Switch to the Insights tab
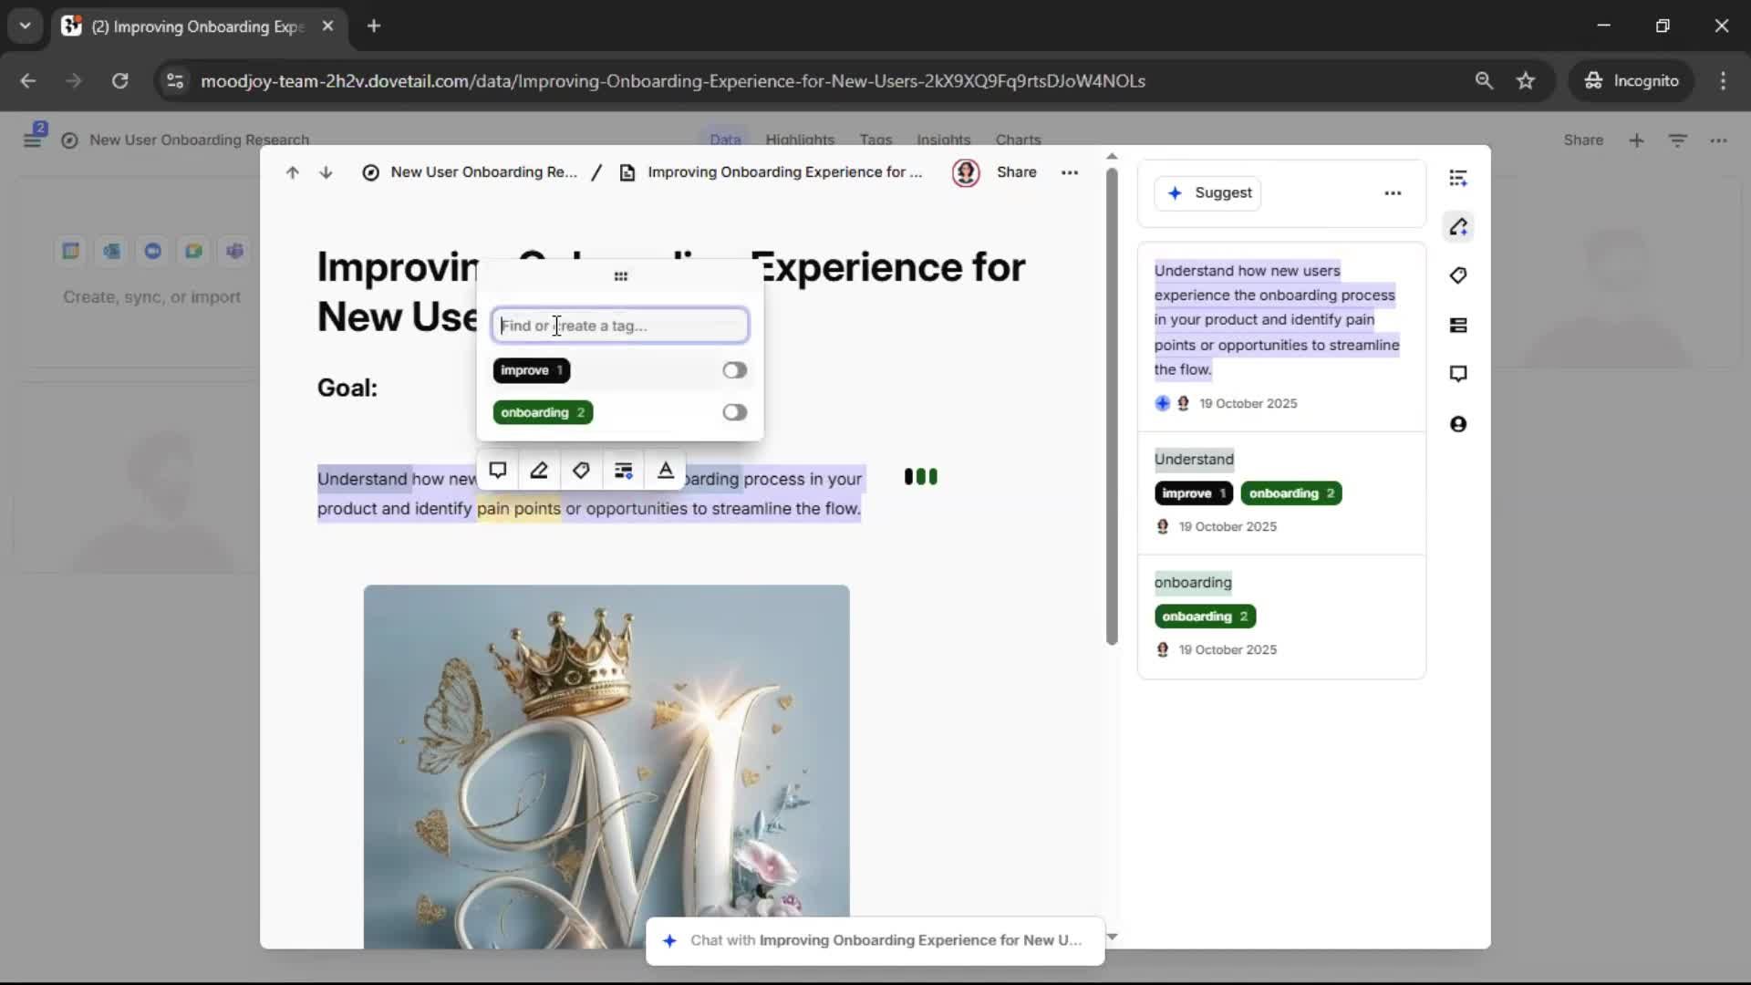This screenshot has width=1751, height=985. tap(943, 140)
